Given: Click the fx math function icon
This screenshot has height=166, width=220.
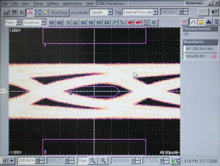Looking at the screenshot, I should point(22,12).
